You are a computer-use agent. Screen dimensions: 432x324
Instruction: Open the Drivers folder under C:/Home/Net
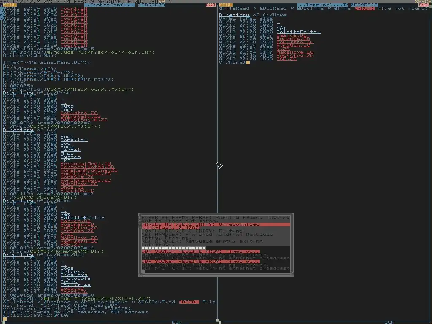click(72, 271)
